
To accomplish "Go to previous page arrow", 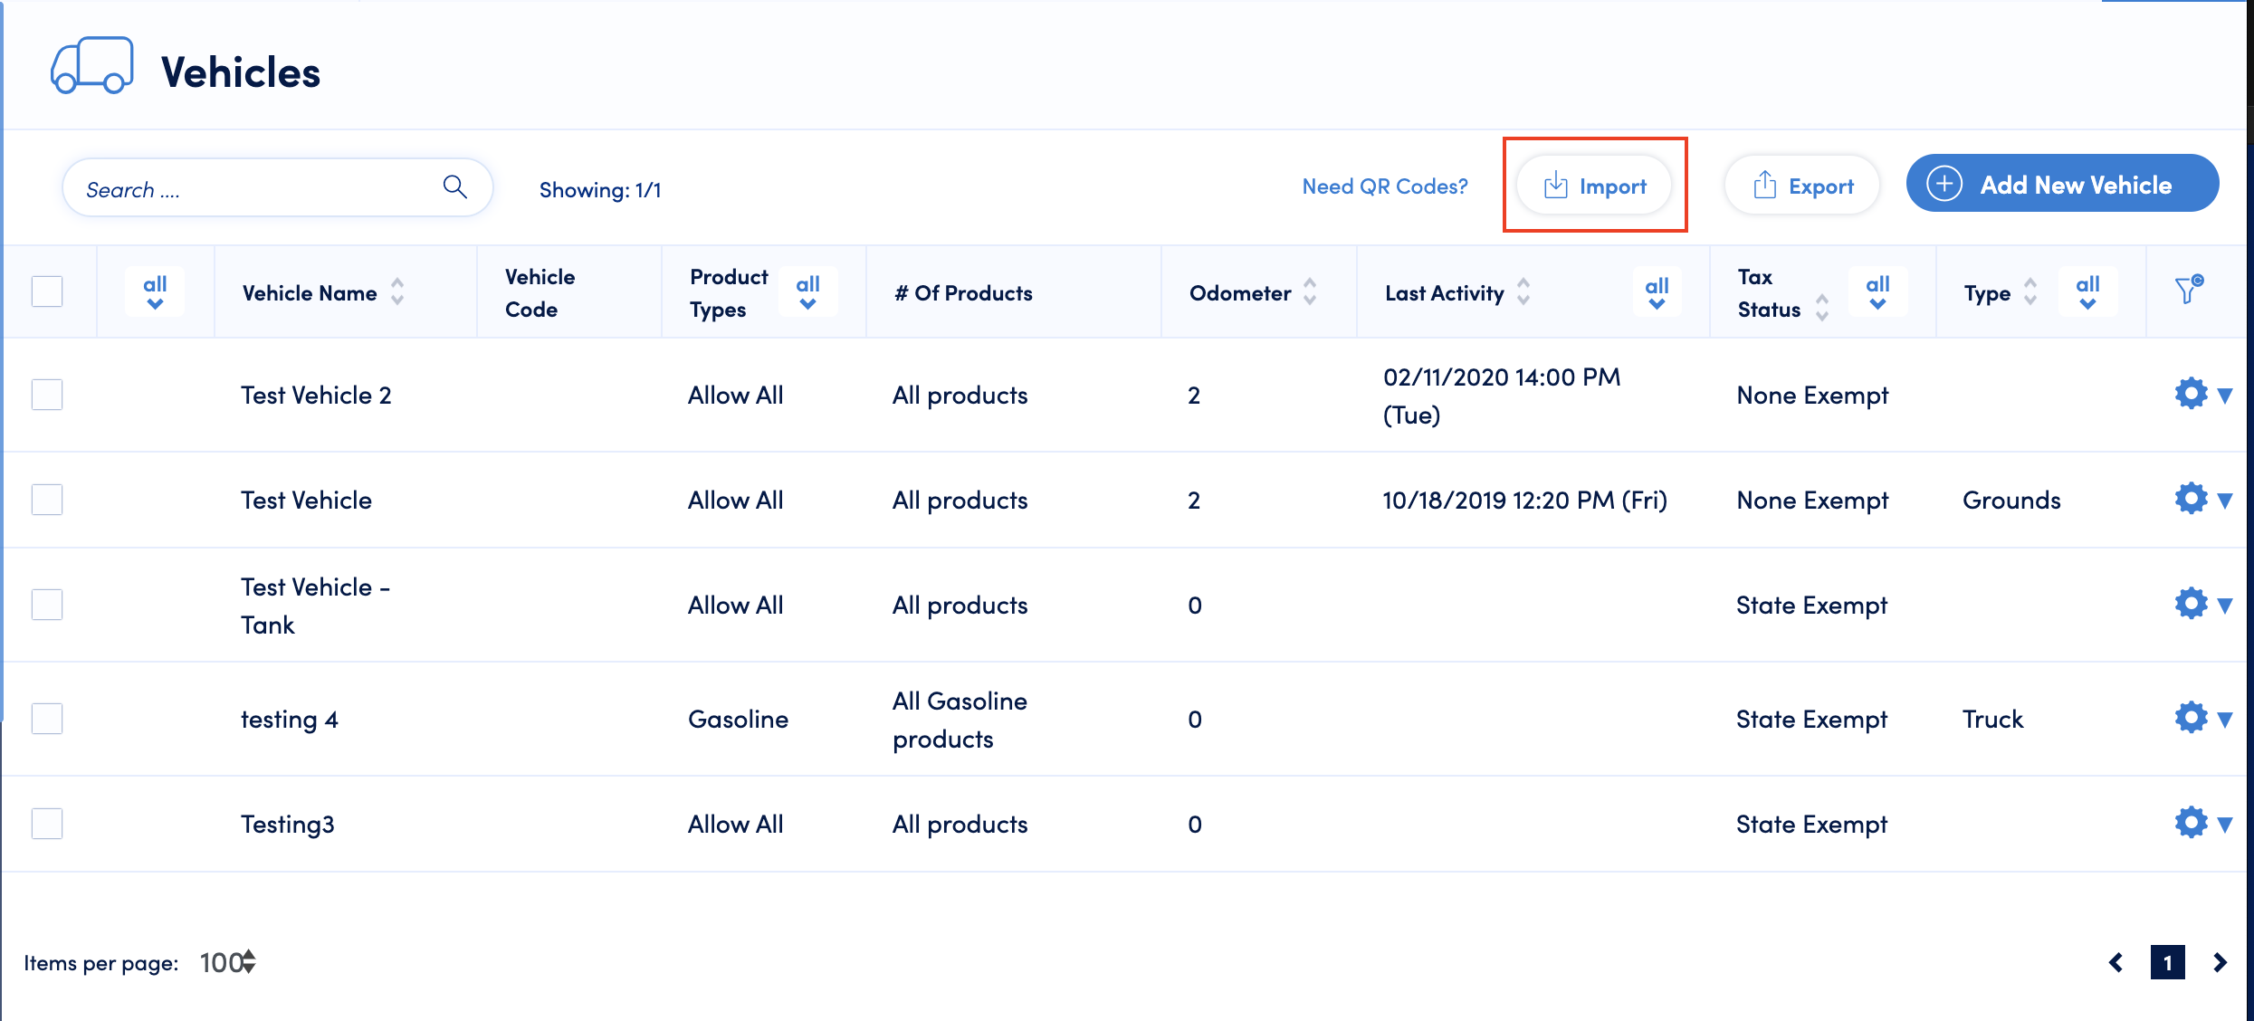I will coord(2116,962).
